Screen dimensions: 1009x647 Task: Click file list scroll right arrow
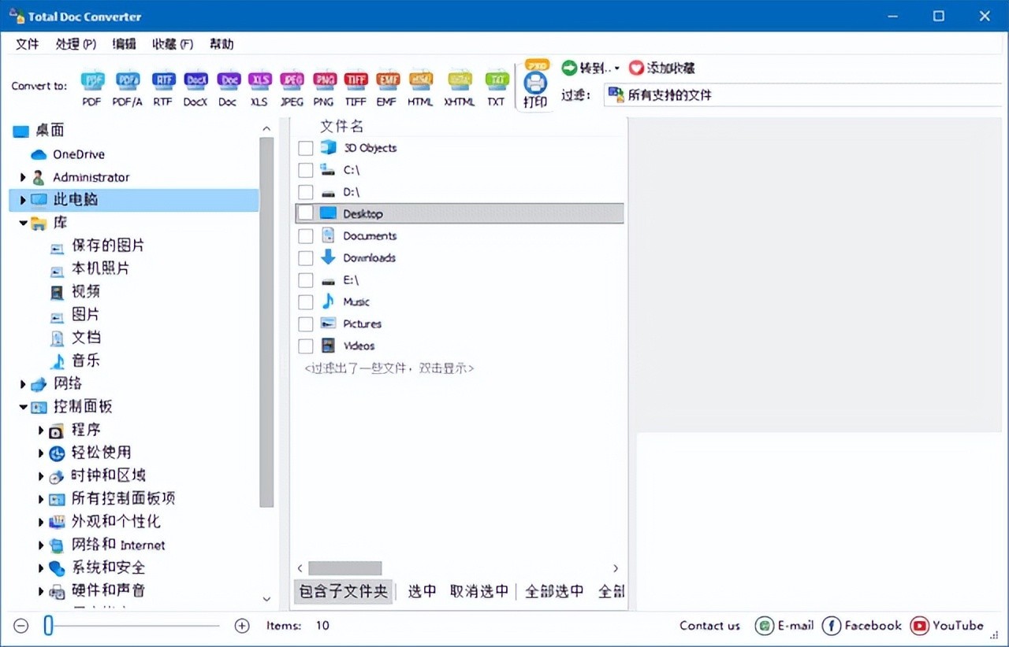click(x=616, y=568)
